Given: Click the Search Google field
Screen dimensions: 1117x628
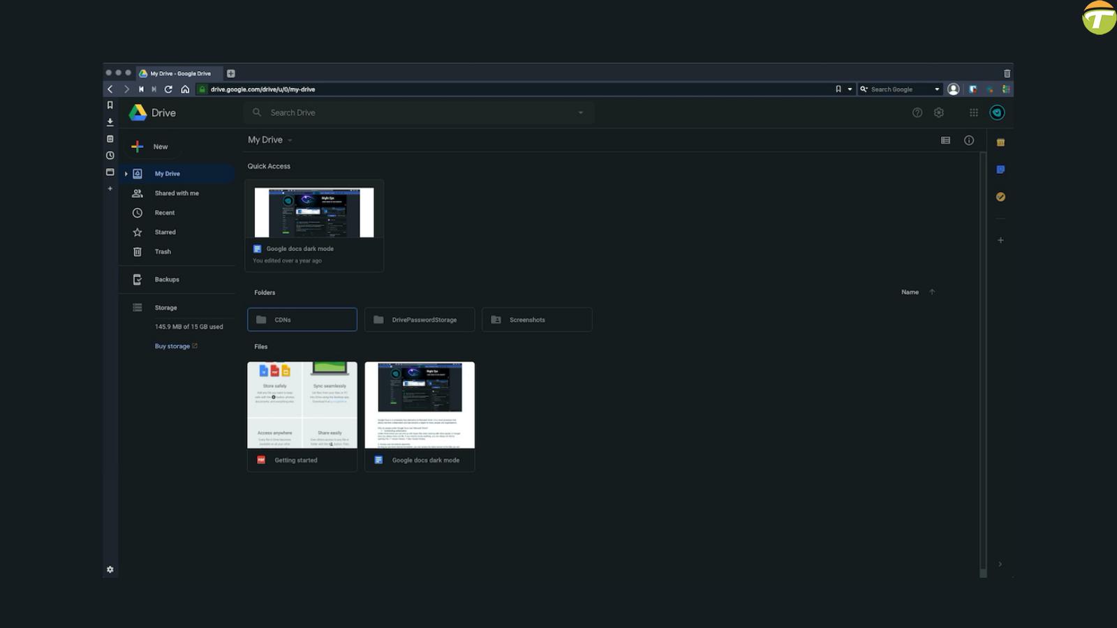Looking at the screenshot, I should click(x=901, y=89).
